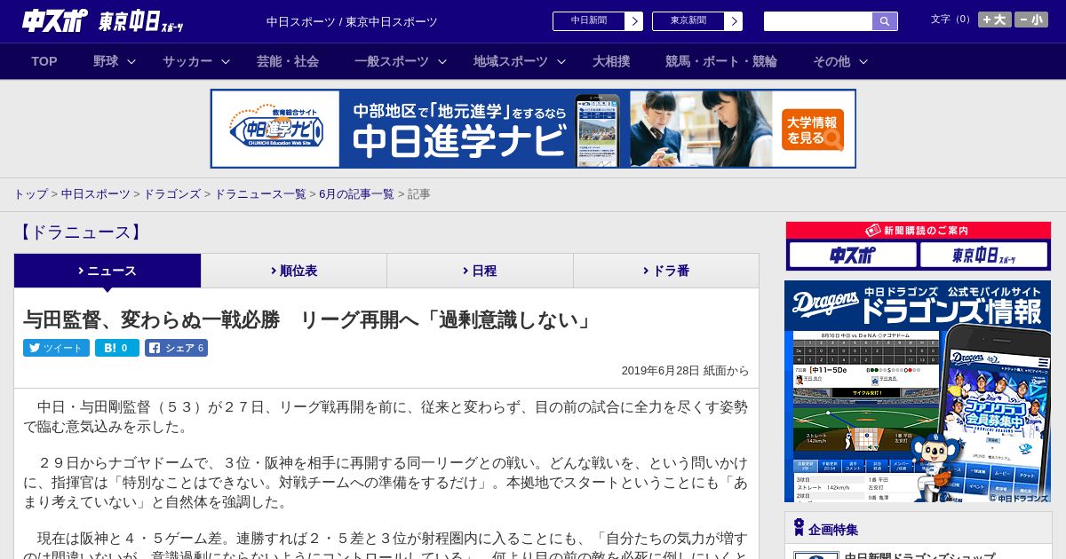The image size is (1066, 559).
Task: Open the 東京新聞 link button
Action: tap(688, 21)
